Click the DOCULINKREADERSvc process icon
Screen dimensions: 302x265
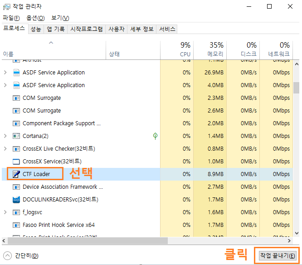[16, 200]
